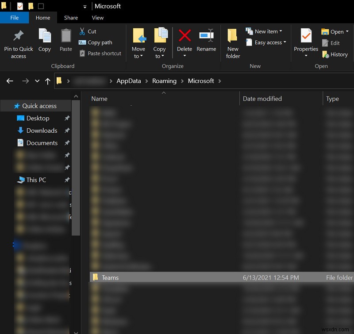Open the View ribbon tab

pyautogui.click(x=98, y=18)
